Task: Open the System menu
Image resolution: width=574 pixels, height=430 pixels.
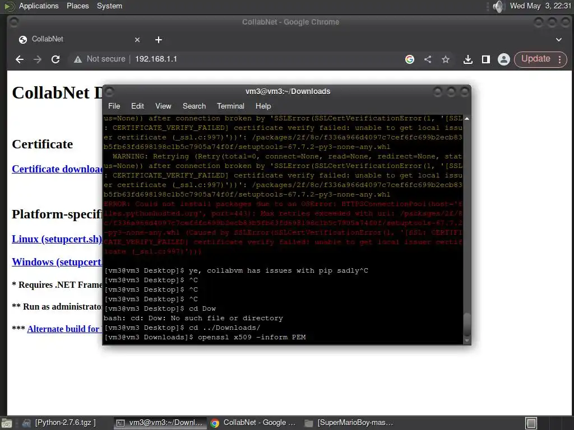Action: click(109, 6)
